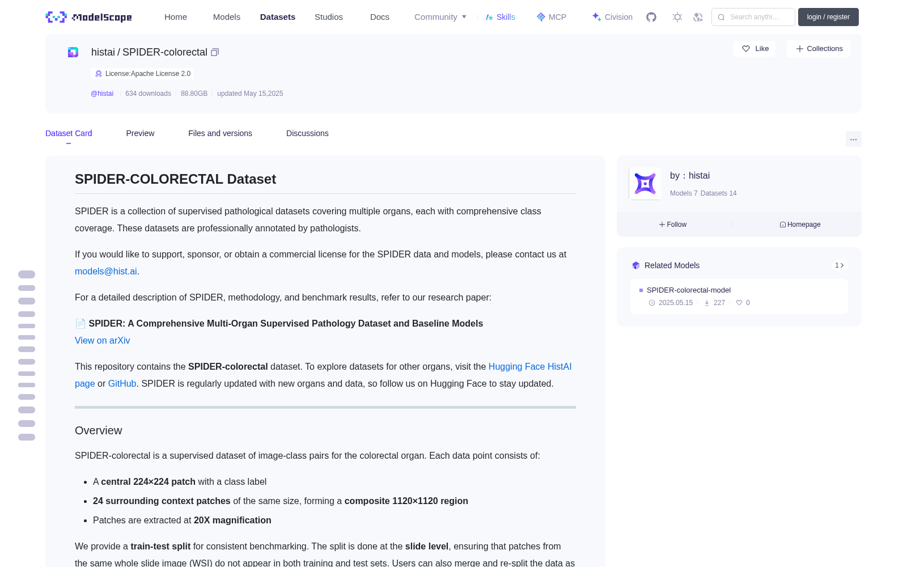Click the histai name in sidebar card
The image size is (907, 567).
pos(699,176)
